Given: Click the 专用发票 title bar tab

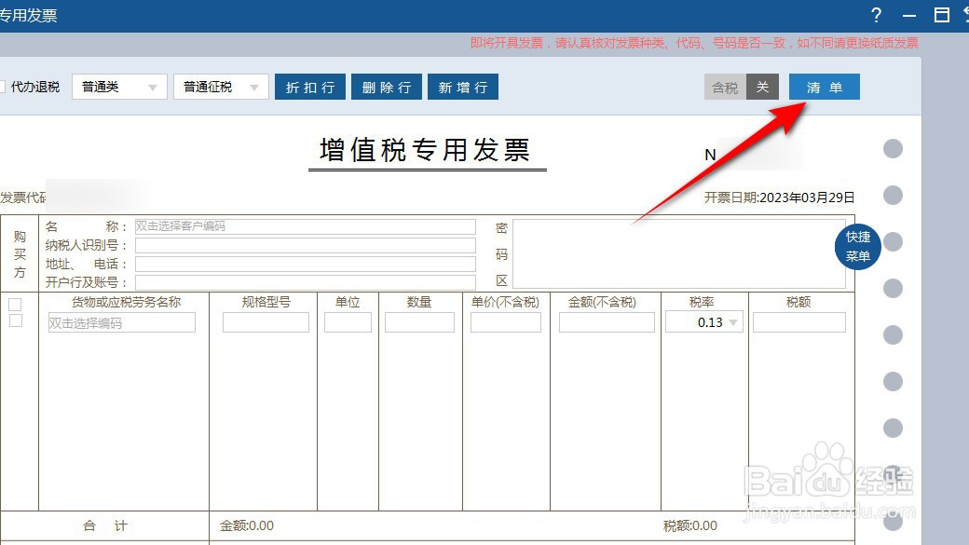Looking at the screenshot, I should pos(28,15).
